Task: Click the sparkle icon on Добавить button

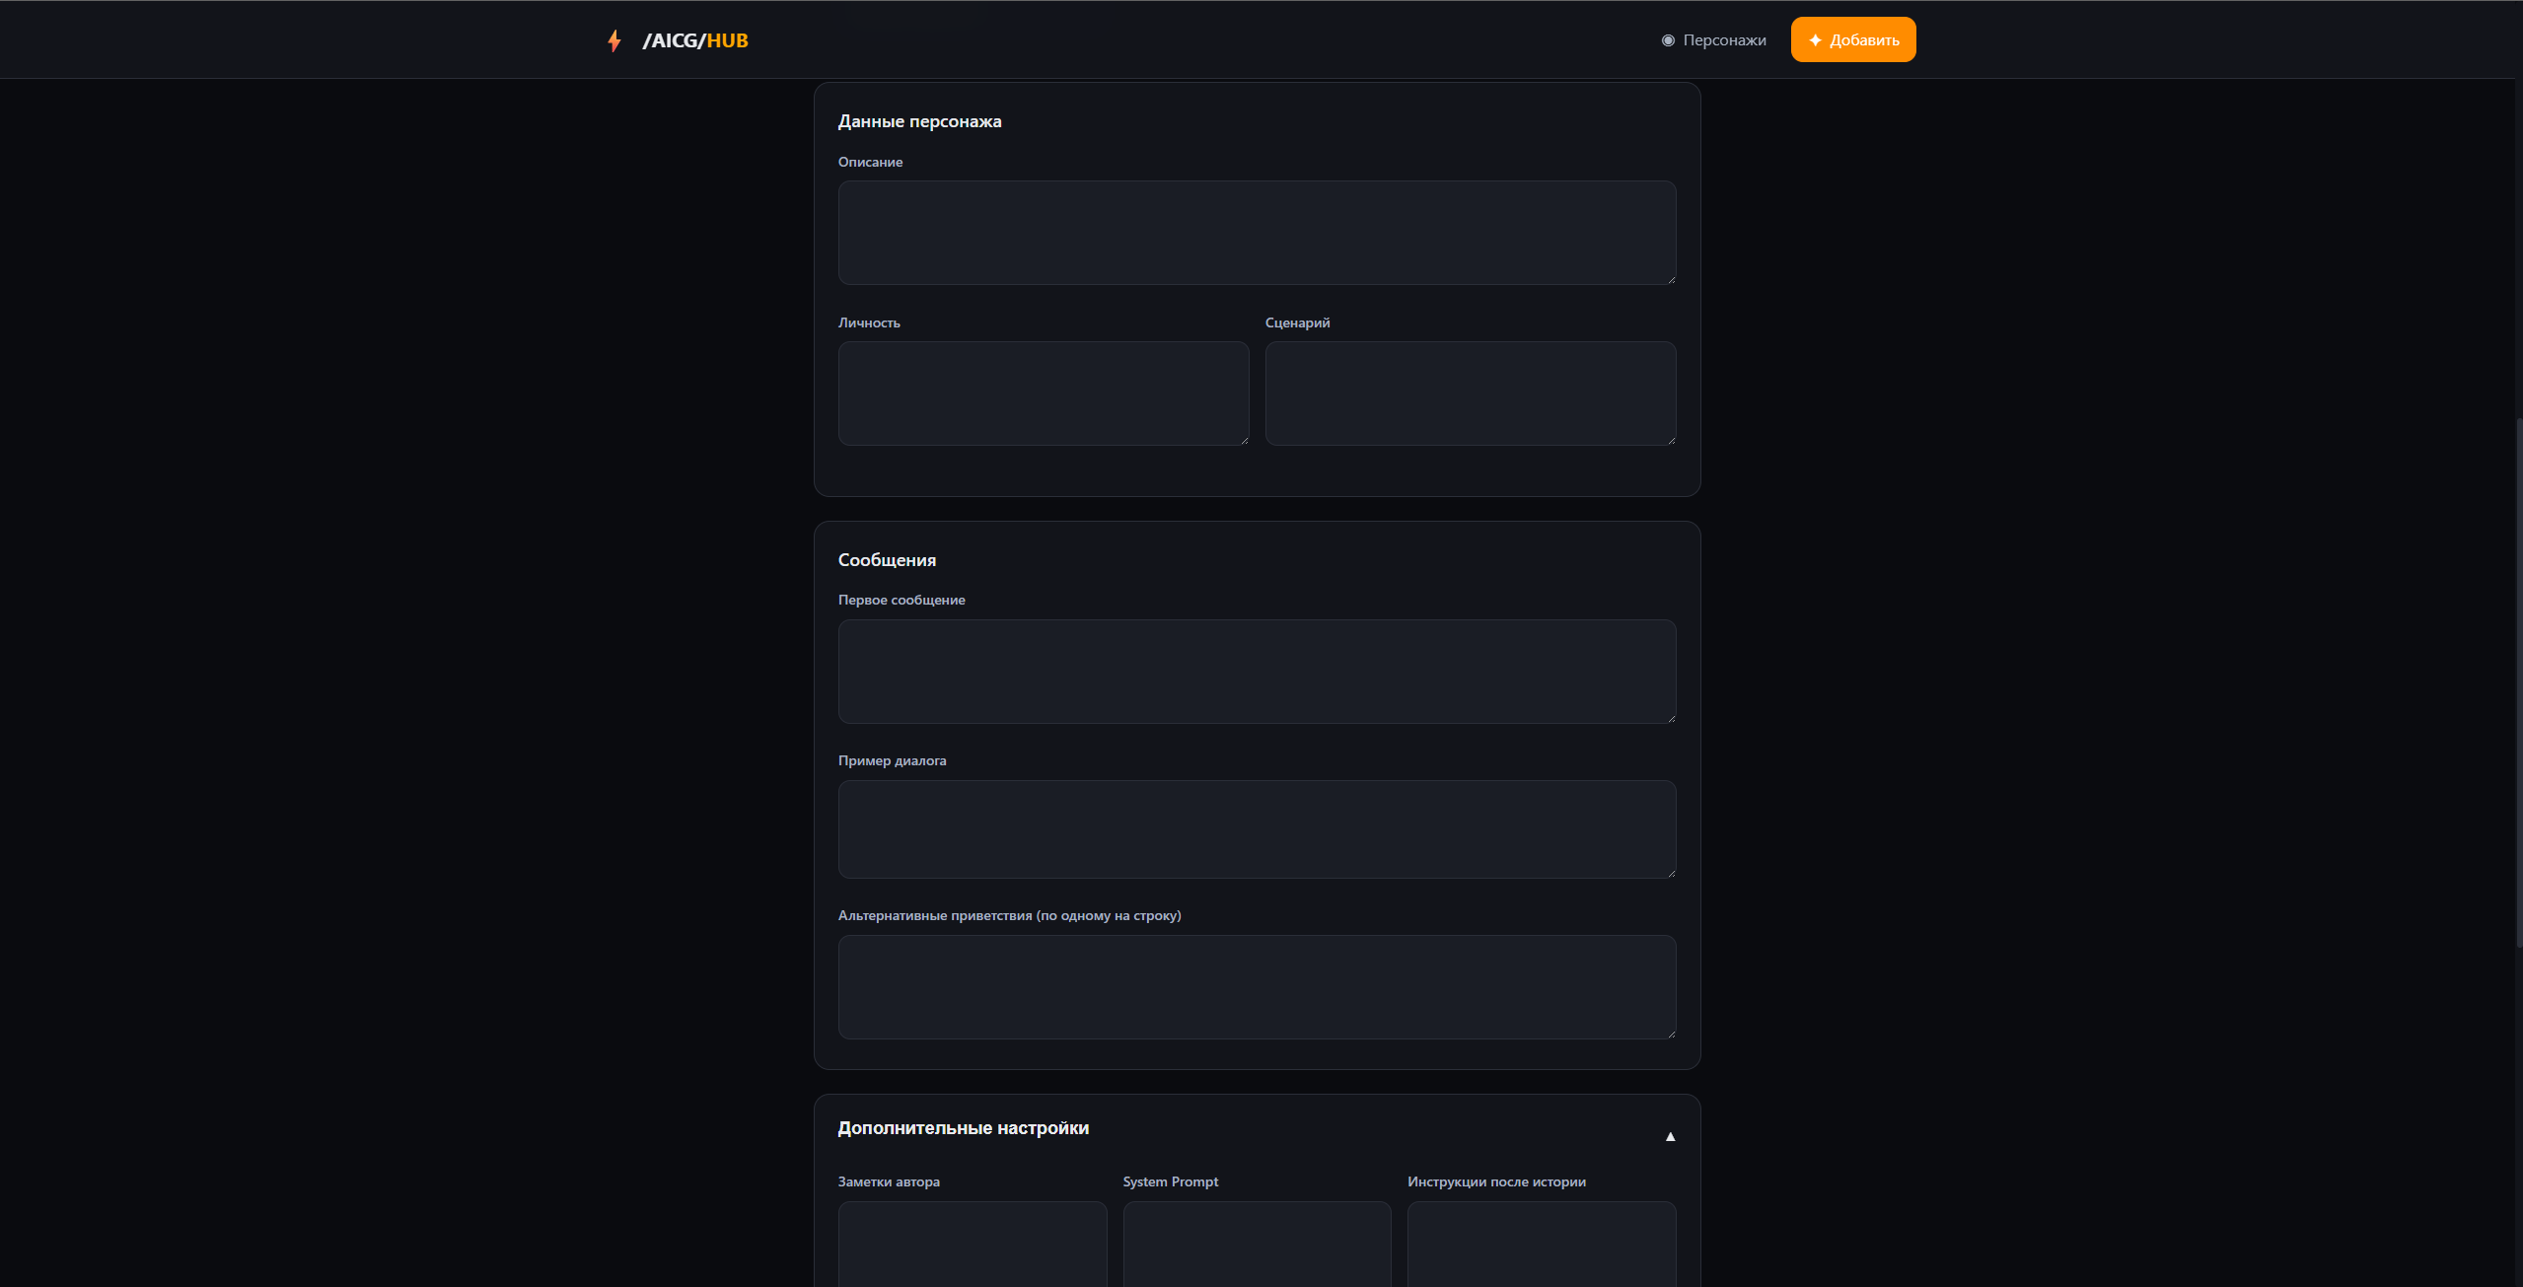Action: (1815, 40)
